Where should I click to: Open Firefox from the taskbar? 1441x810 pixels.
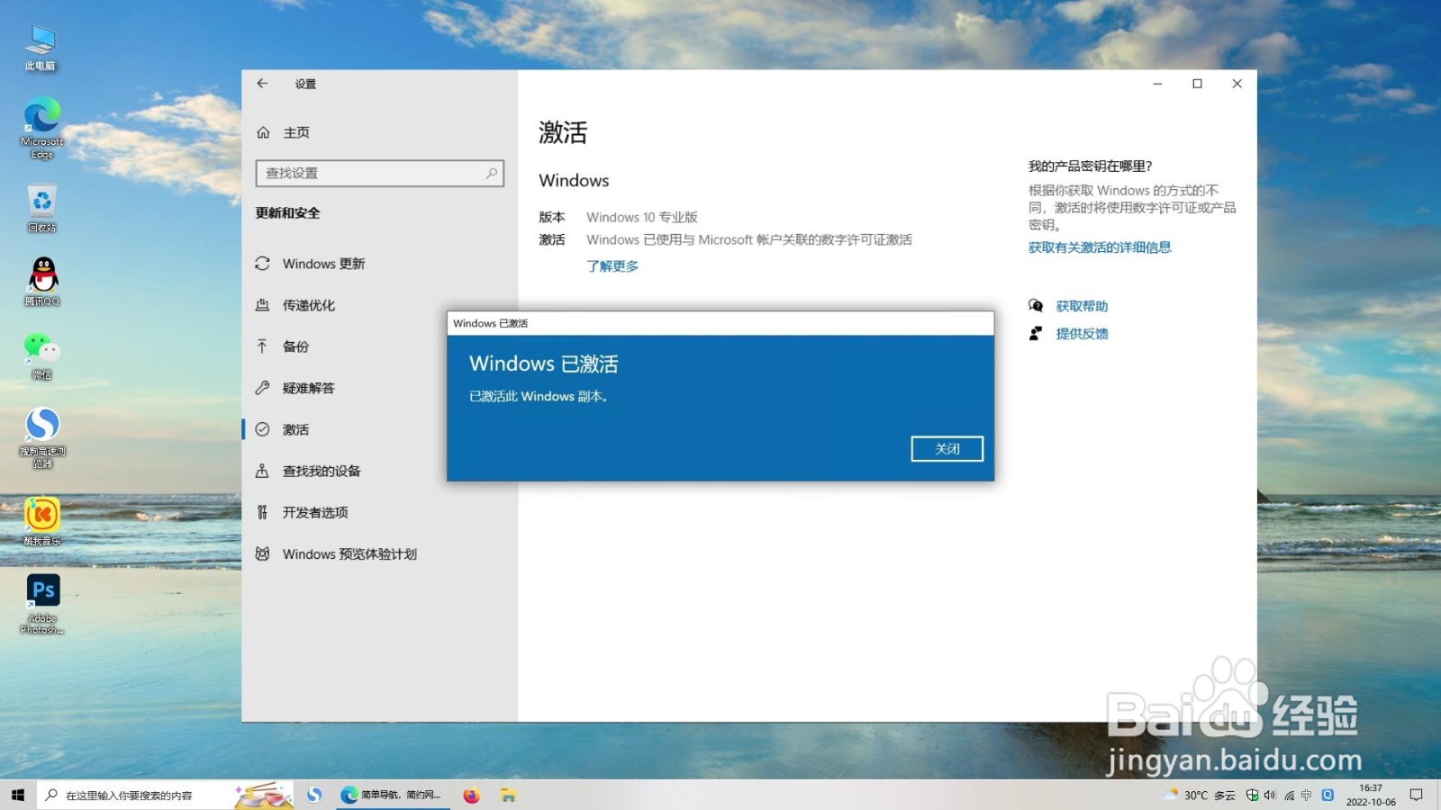pyautogui.click(x=471, y=795)
